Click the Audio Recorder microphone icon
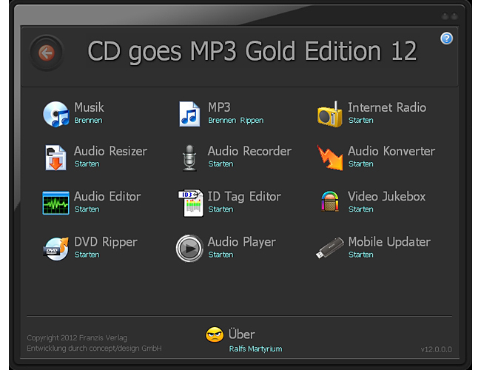This screenshot has width=481, height=370. [189, 158]
